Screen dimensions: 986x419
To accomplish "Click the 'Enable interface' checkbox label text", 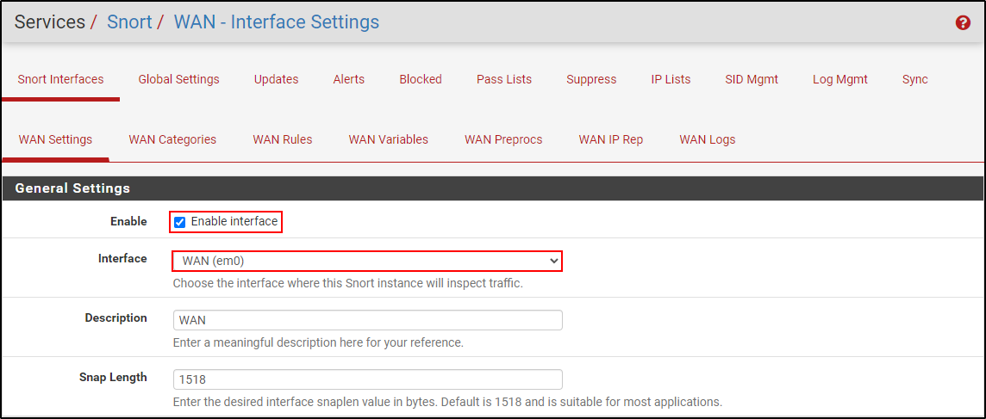I will click(234, 222).
